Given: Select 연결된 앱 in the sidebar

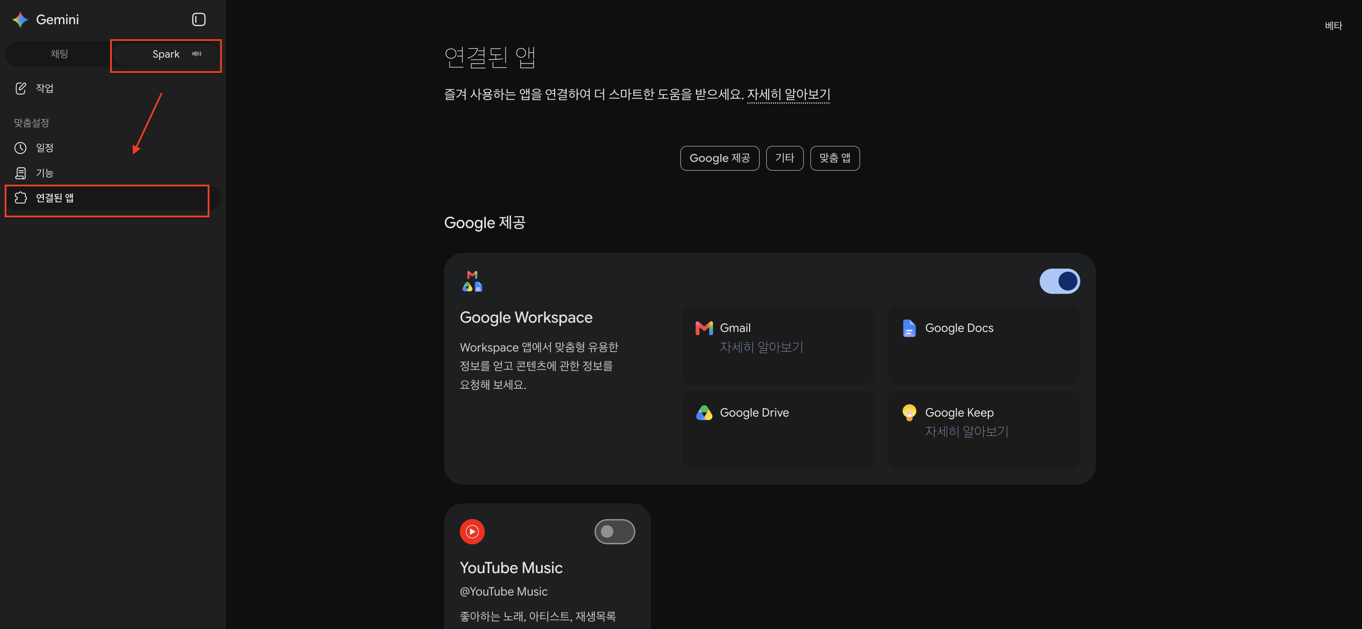Looking at the screenshot, I should [112, 198].
